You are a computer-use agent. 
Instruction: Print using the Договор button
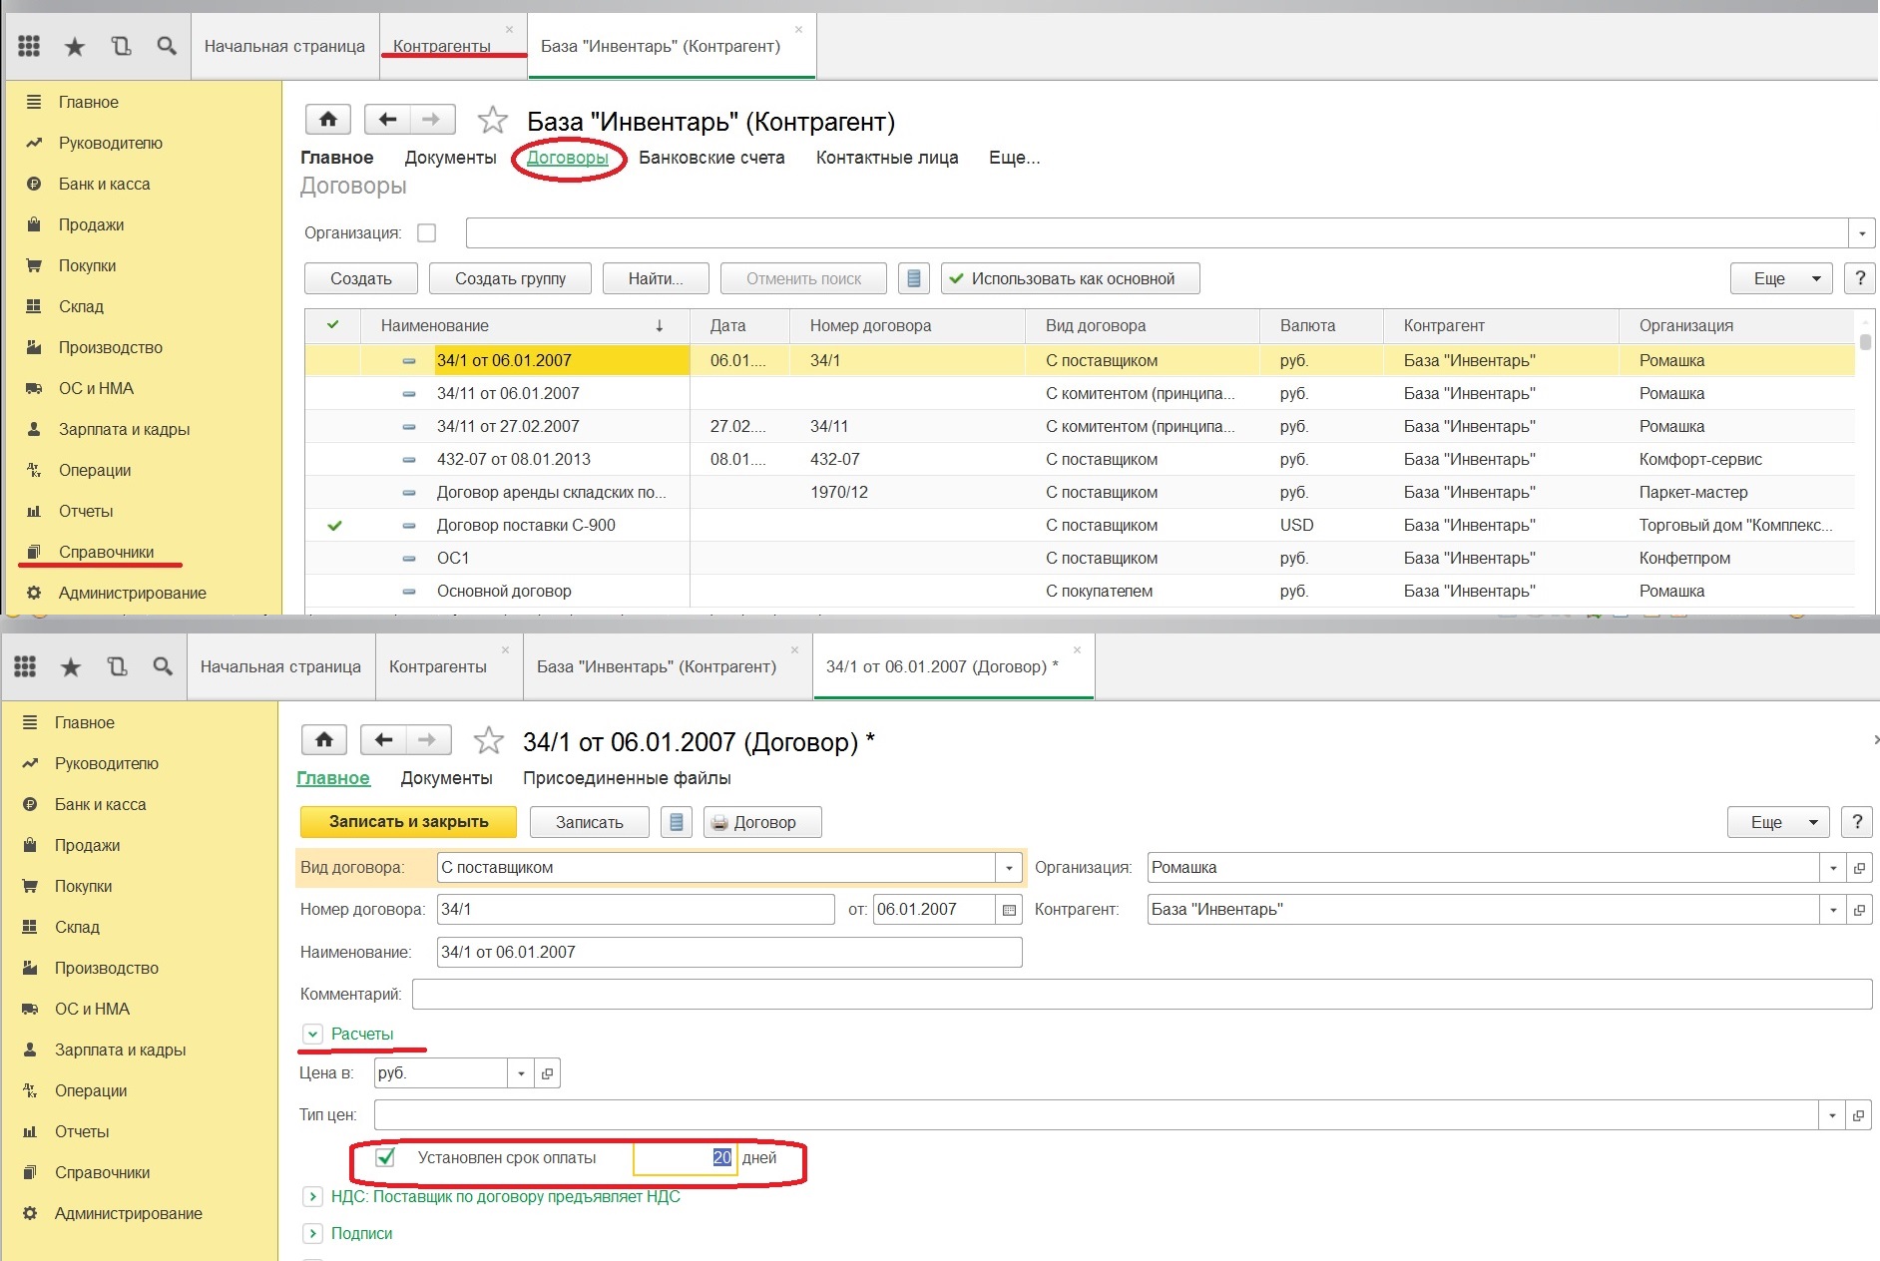762,822
